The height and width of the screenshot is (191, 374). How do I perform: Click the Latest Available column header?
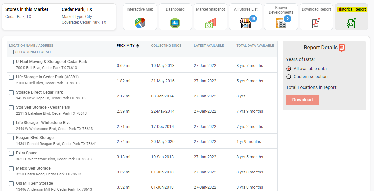(209, 46)
